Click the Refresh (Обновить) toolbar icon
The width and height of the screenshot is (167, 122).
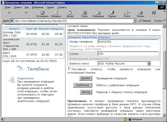pos(56,13)
